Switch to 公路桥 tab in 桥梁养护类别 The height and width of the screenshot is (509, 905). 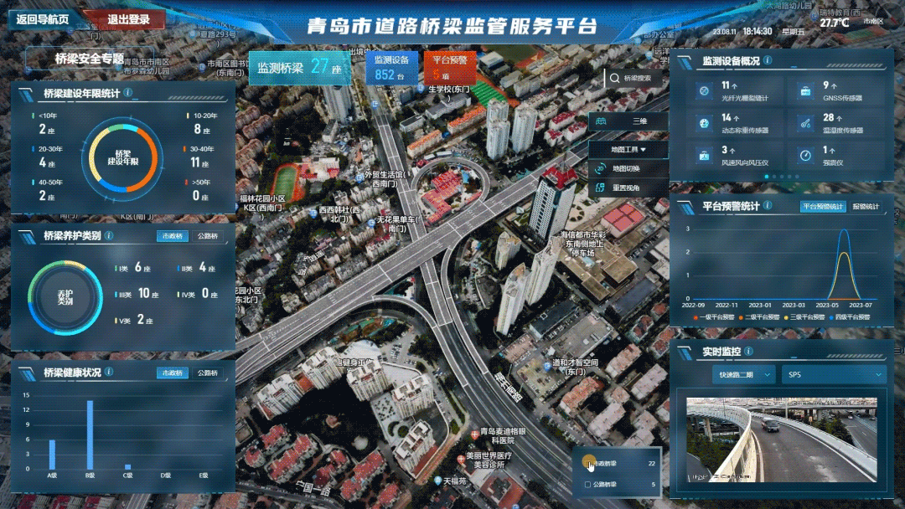[x=207, y=236]
